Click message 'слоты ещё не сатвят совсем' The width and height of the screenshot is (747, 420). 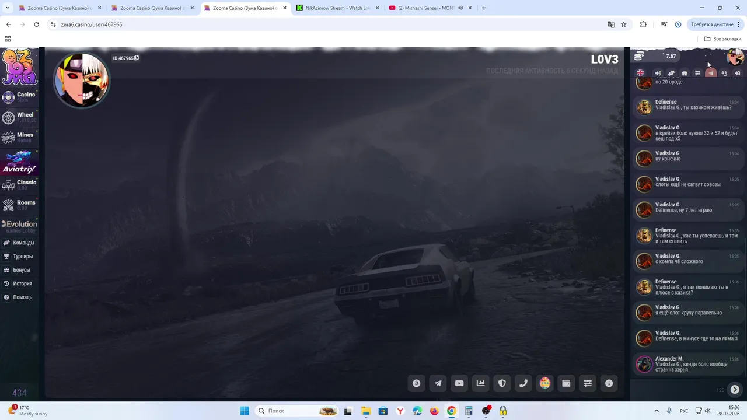point(687,184)
